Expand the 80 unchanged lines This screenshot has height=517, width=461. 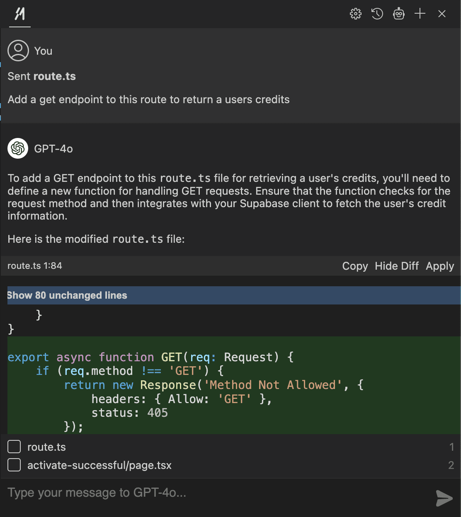pos(67,295)
